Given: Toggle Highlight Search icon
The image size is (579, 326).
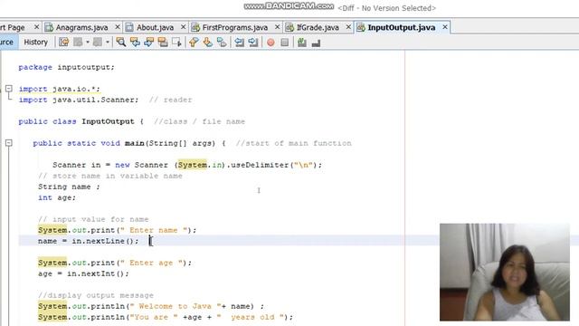Looking at the screenshot, I should click(x=163, y=43).
